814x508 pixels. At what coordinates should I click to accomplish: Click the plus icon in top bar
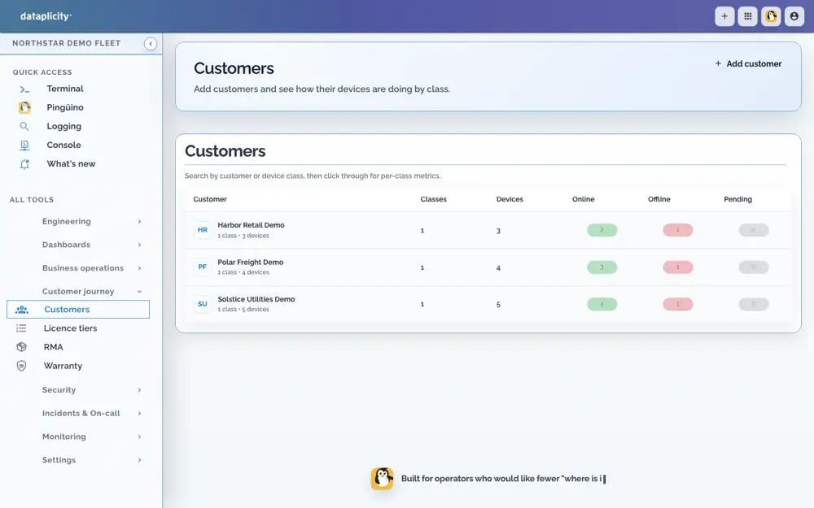(x=724, y=16)
